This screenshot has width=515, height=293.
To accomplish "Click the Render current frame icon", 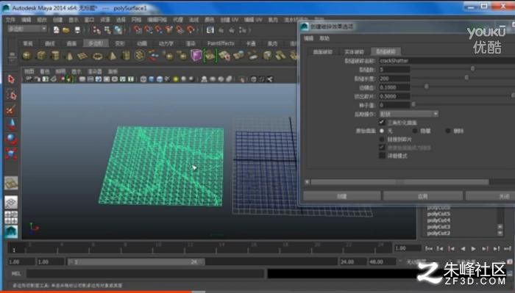I will click(x=210, y=30).
